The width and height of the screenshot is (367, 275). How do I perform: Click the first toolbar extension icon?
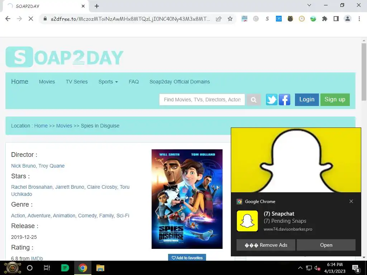[244, 19]
